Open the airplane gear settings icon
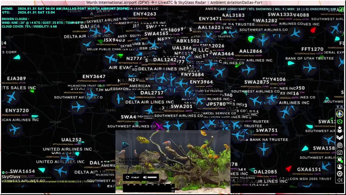Image resolution: width=346 pixels, height=195 pixels. (340, 174)
